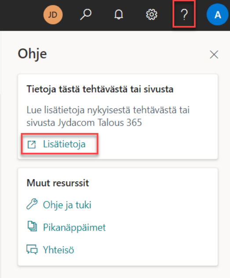Viewport: 230px width, 278px height.
Task: Open the account menu with A avatar
Action: coord(218,14)
